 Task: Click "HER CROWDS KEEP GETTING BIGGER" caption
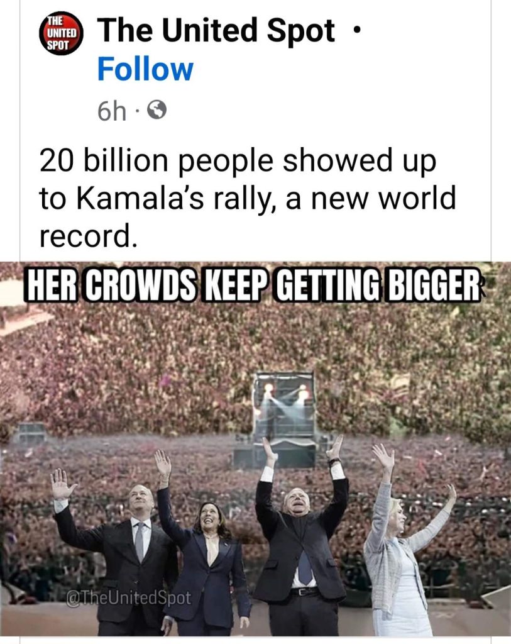tap(253, 285)
